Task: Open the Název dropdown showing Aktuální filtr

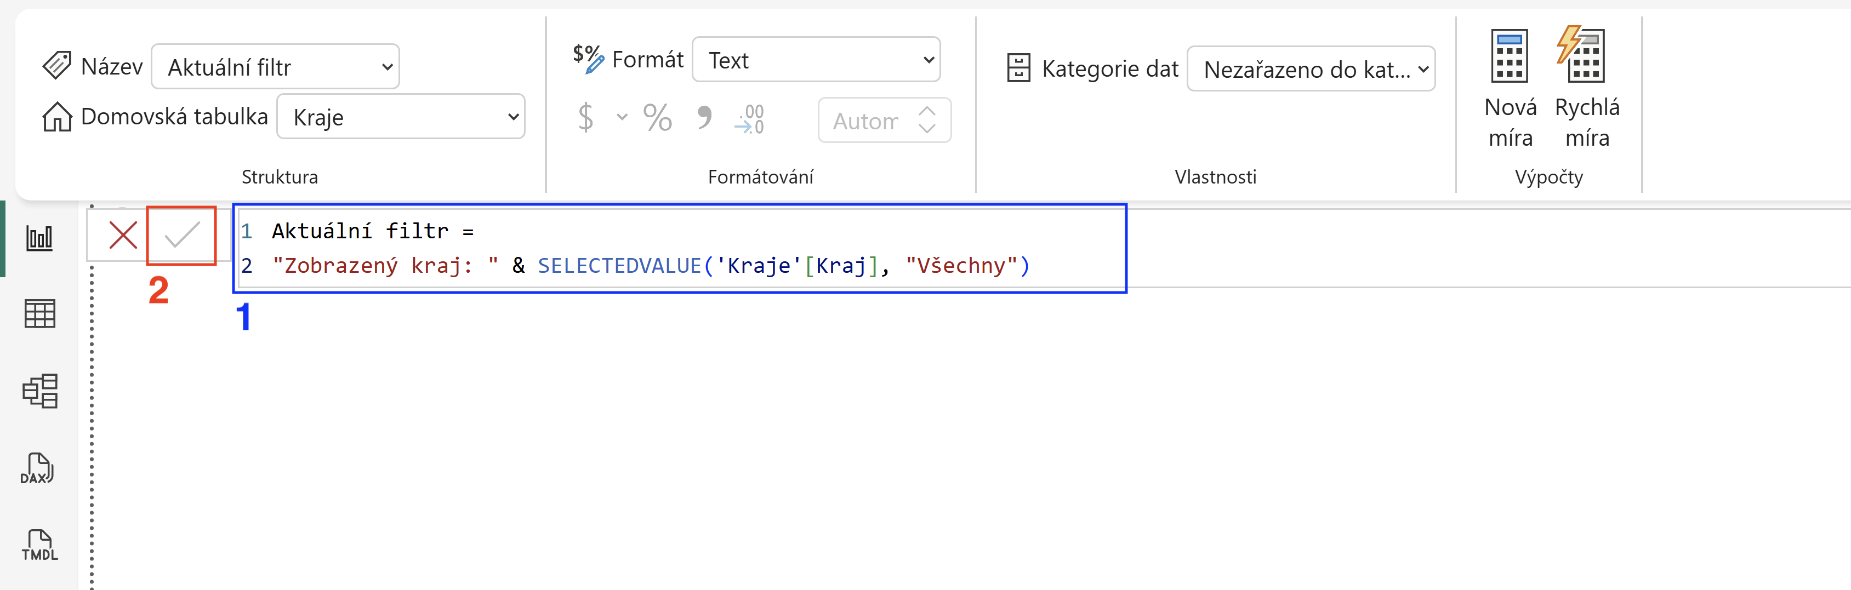Action: [x=275, y=67]
